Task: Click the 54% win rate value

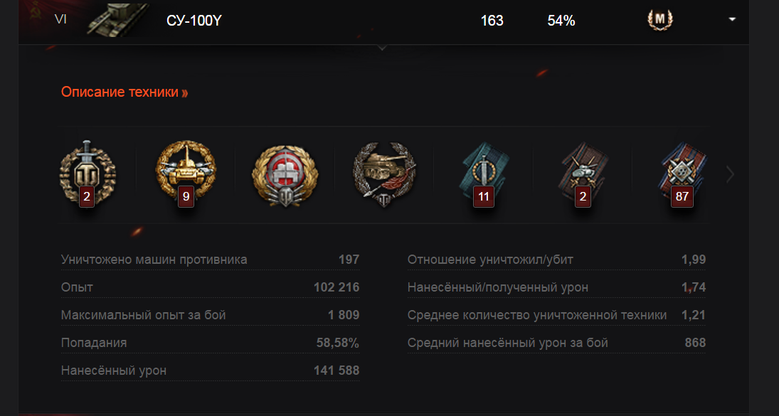Action: click(x=561, y=21)
